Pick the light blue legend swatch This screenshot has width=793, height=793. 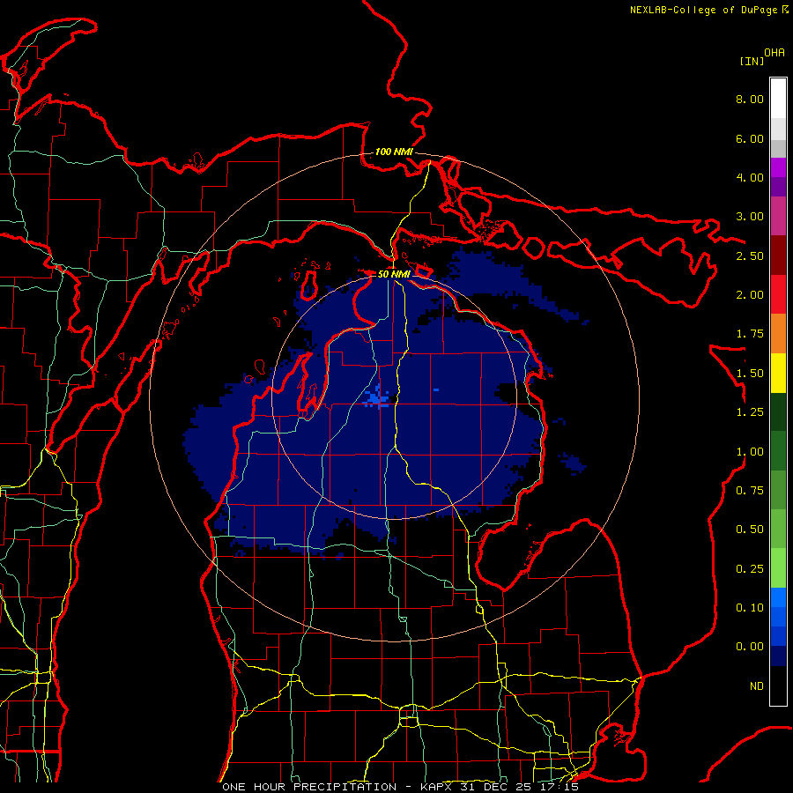pyautogui.click(x=778, y=597)
